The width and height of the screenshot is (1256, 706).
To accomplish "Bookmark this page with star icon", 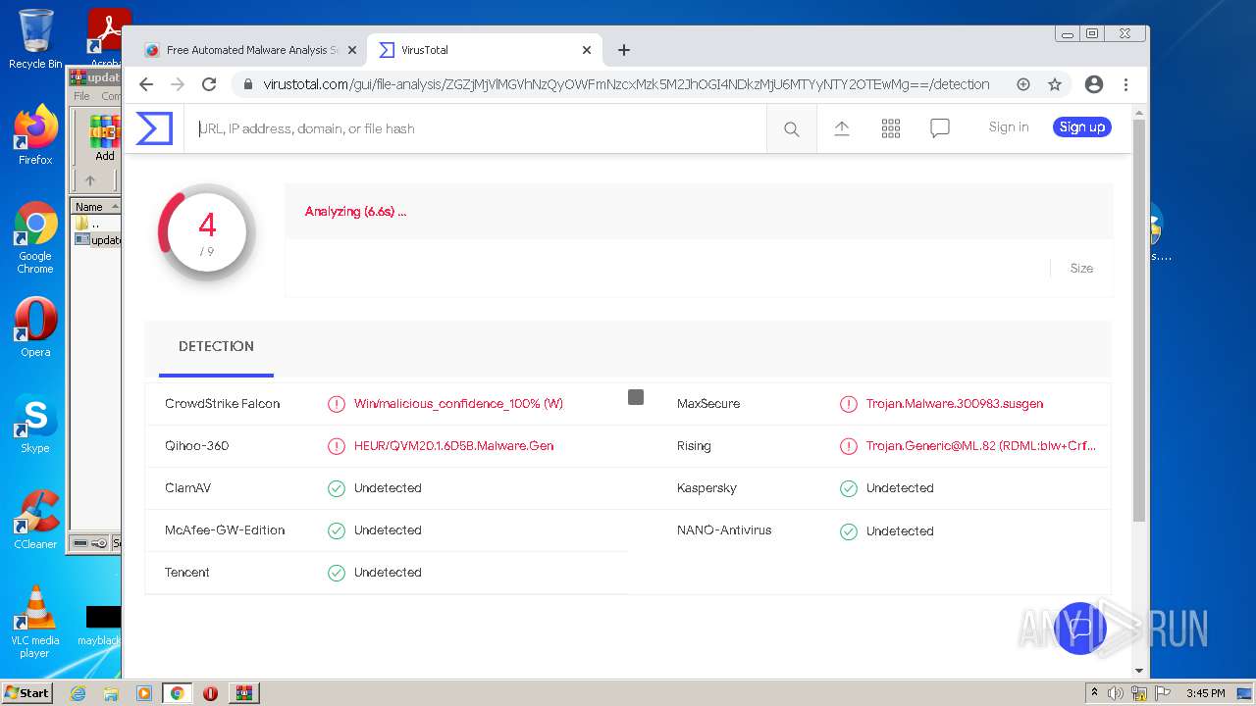I will click(x=1055, y=84).
